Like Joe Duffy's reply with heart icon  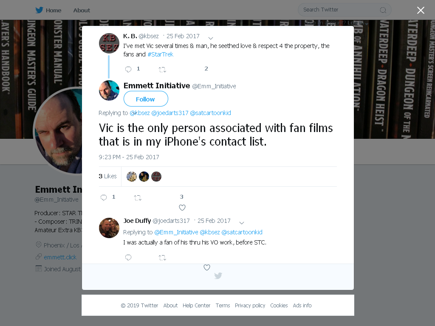tap(207, 267)
